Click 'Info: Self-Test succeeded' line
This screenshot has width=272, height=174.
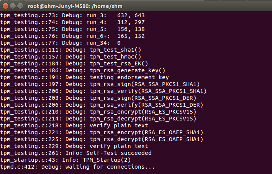(76, 153)
